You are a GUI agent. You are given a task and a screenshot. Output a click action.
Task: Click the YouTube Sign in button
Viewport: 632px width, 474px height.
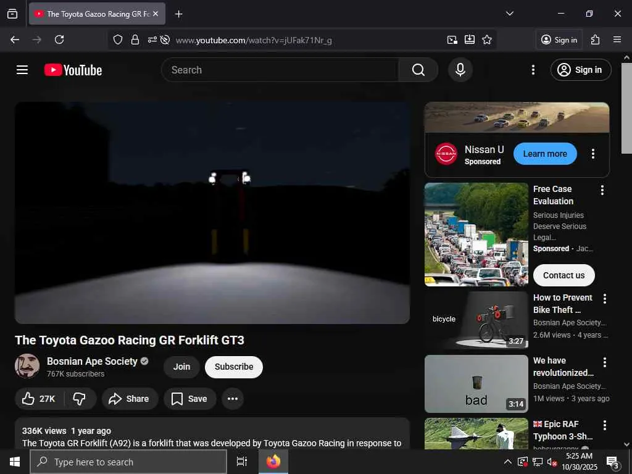point(581,70)
